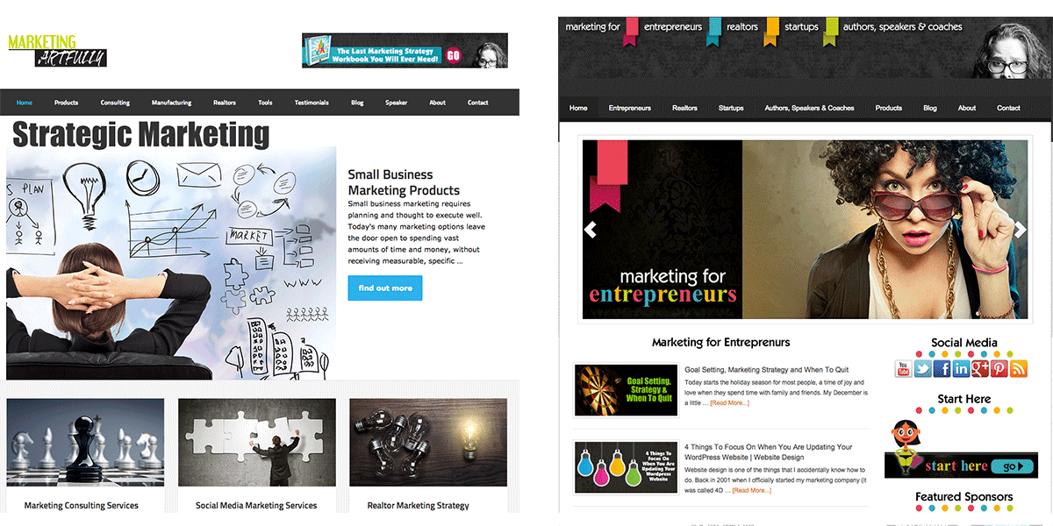Subscribe via the orange RSS feed icon

coord(1019,369)
